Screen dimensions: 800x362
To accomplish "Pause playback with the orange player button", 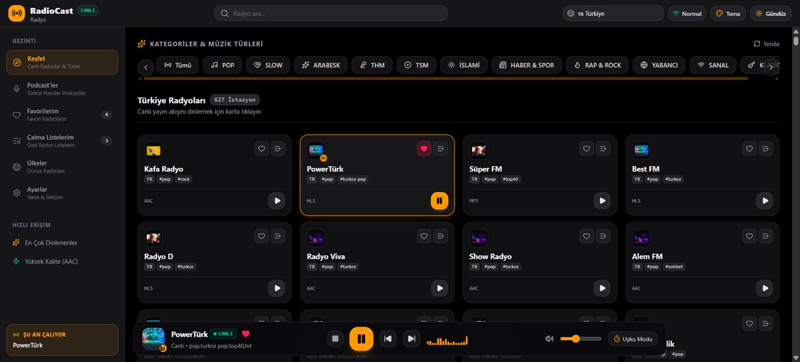I will tap(361, 339).
